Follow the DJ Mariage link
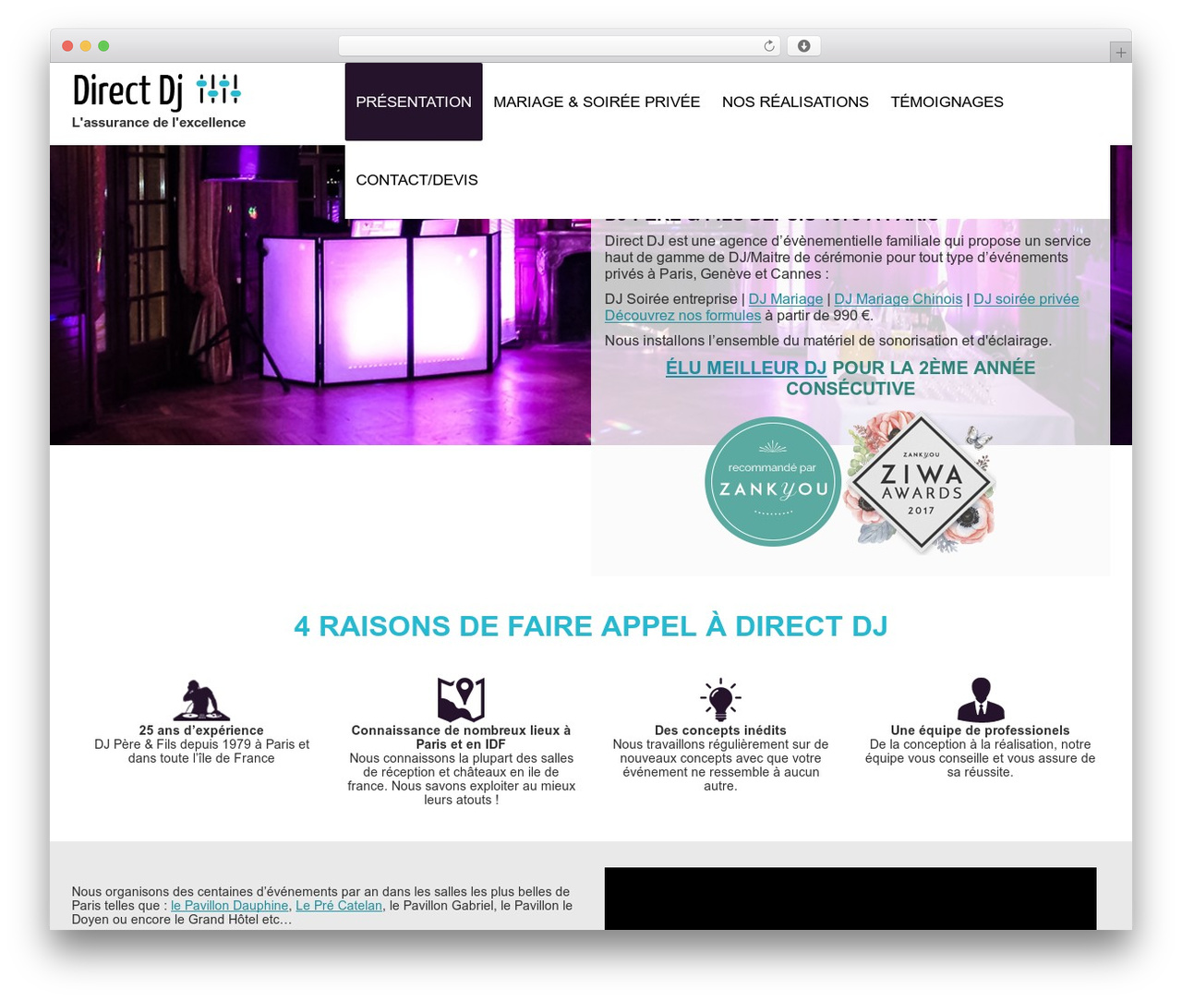This screenshot has width=1182, height=1001. coord(786,299)
